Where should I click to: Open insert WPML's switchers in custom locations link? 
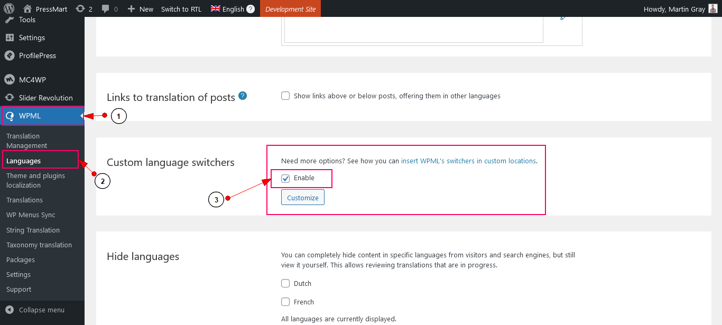pyautogui.click(x=468, y=161)
